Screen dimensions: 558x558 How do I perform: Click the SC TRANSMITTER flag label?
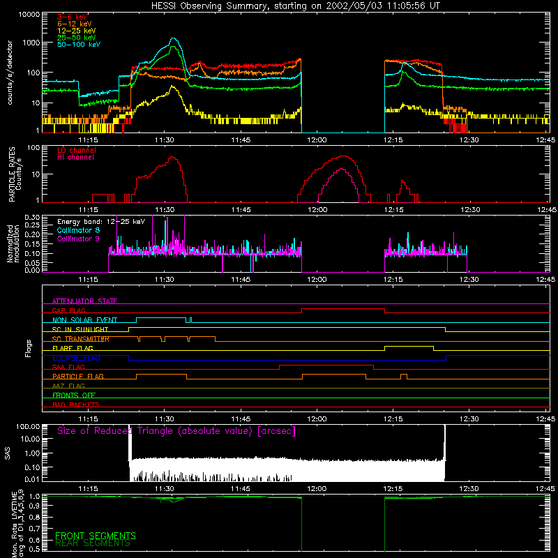pyautogui.click(x=81, y=339)
